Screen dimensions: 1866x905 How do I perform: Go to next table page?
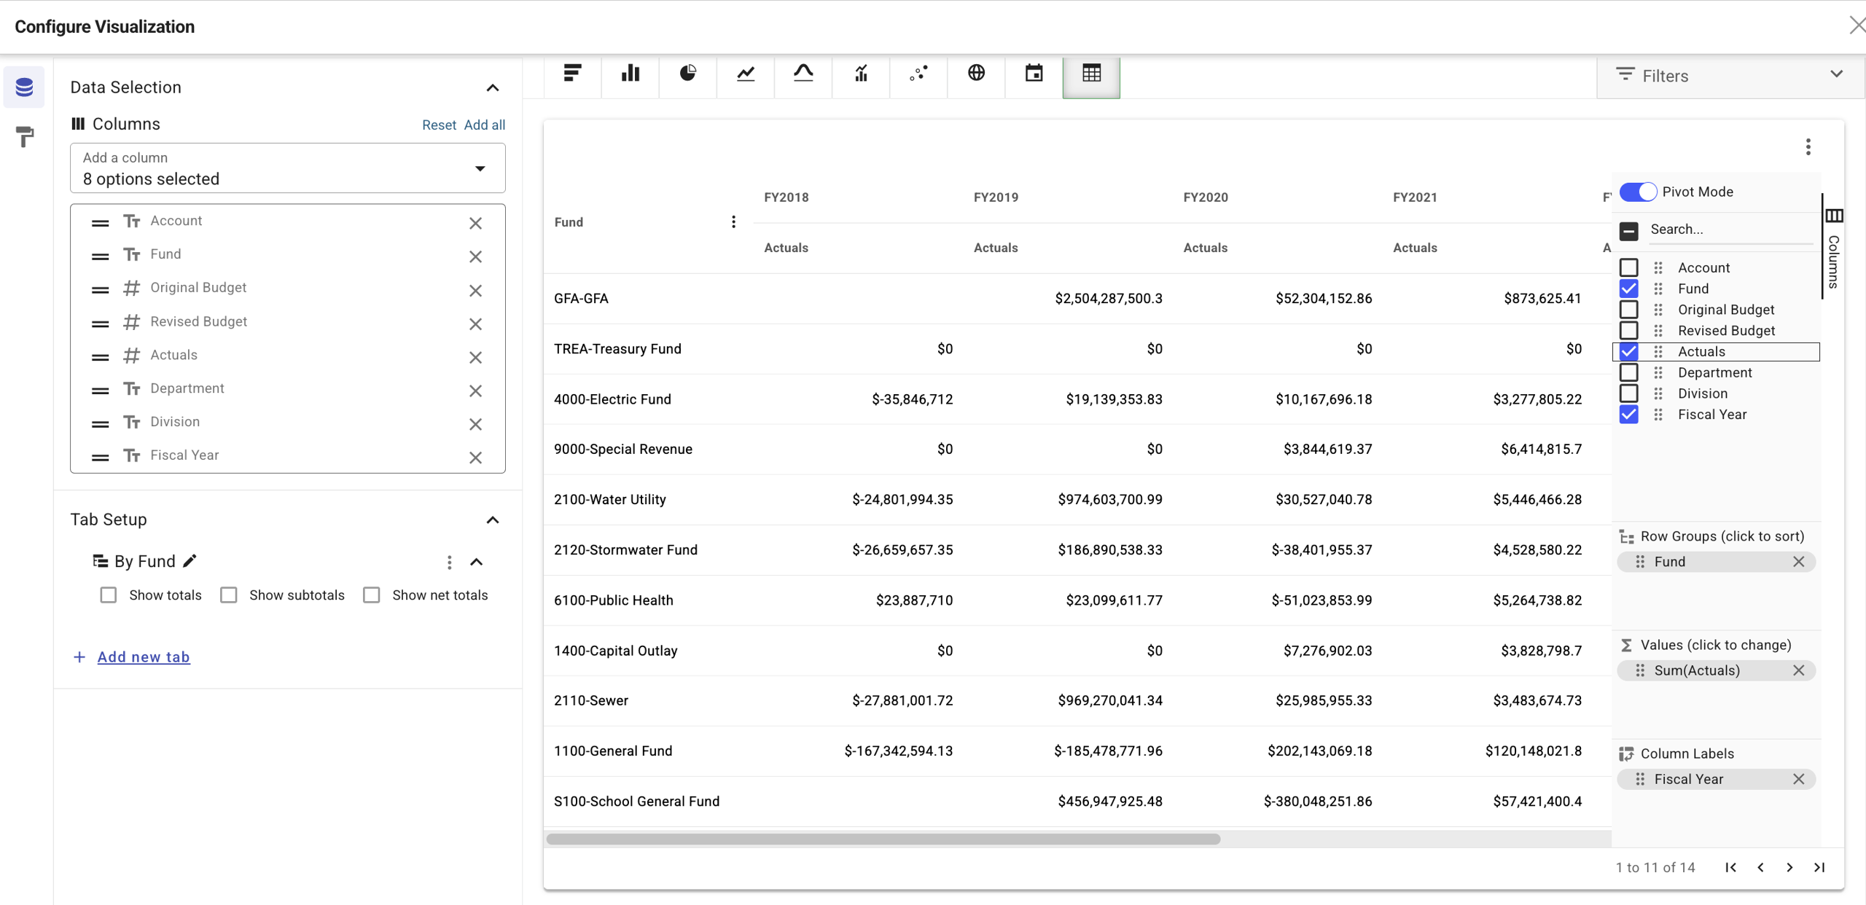(x=1789, y=867)
